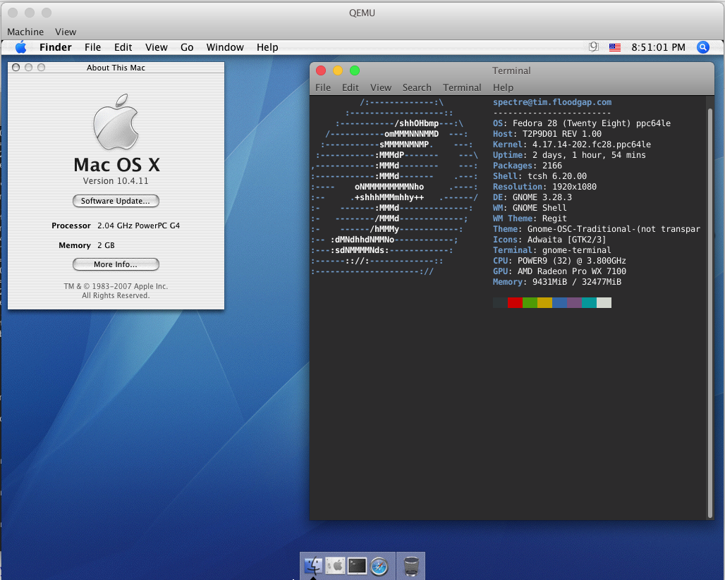Close the Terminal window with red button

click(320, 70)
